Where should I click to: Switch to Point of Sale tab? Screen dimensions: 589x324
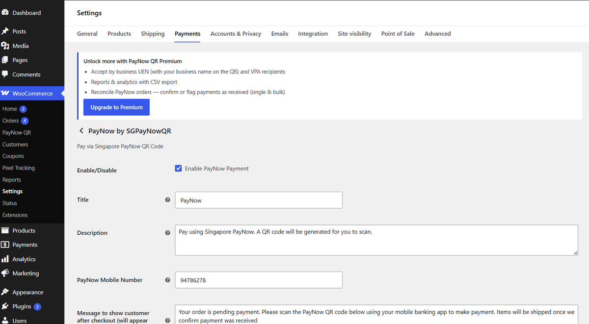tap(398, 34)
